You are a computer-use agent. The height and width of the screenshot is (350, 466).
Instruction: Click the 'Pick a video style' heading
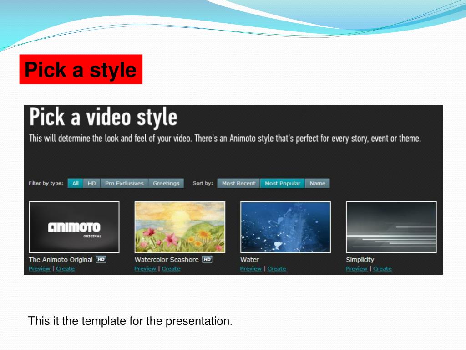pyautogui.click(x=103, y=117)
